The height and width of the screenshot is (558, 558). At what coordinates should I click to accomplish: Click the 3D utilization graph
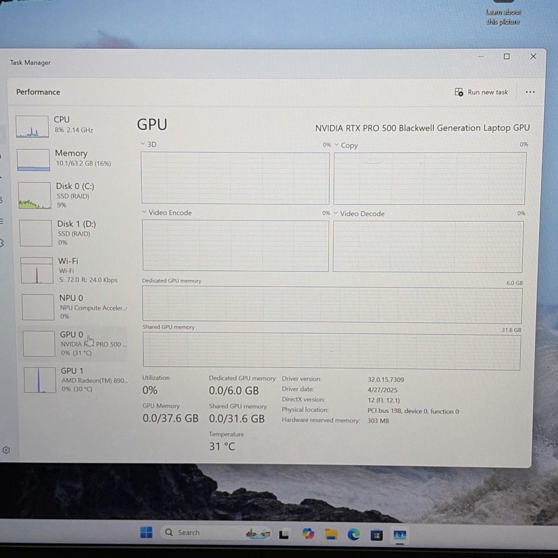235,178
